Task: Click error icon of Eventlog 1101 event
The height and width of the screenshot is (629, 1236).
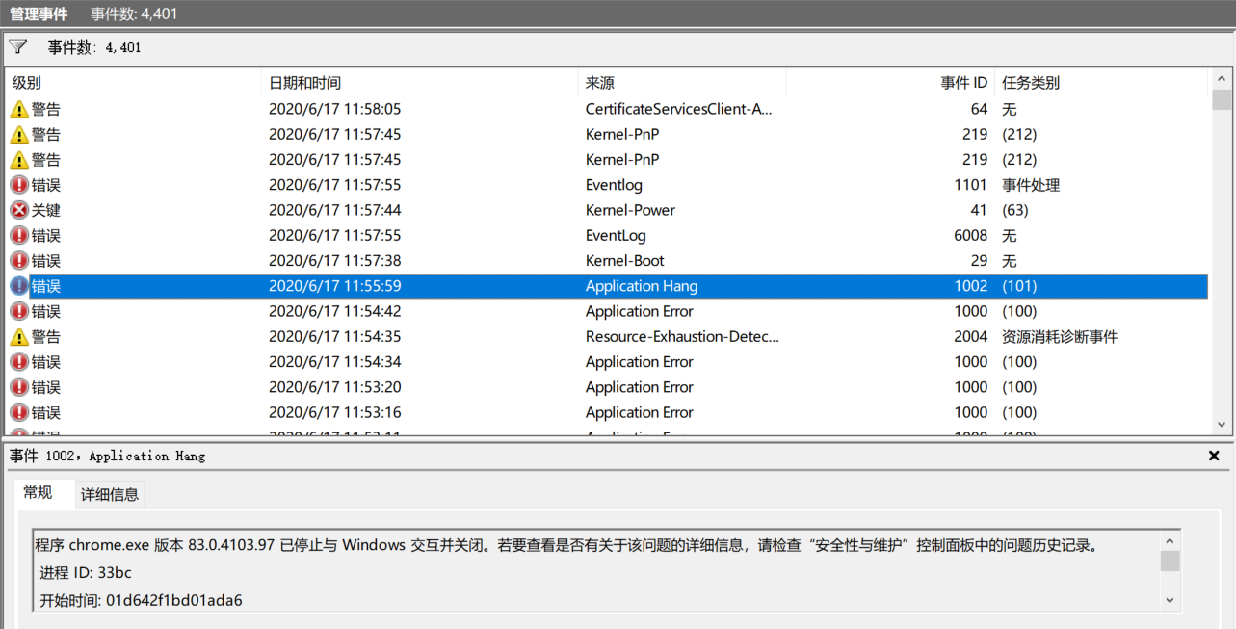Action: tap(19, 185)
